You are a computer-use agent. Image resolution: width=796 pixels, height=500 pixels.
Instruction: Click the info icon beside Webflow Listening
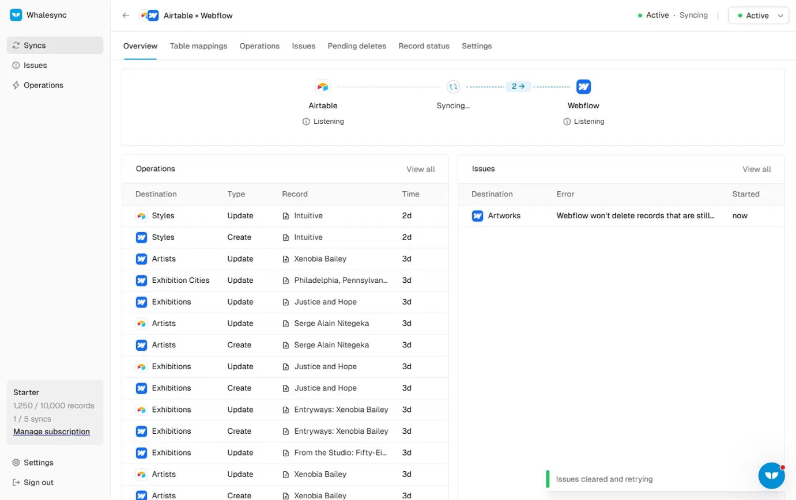[567, 122]
